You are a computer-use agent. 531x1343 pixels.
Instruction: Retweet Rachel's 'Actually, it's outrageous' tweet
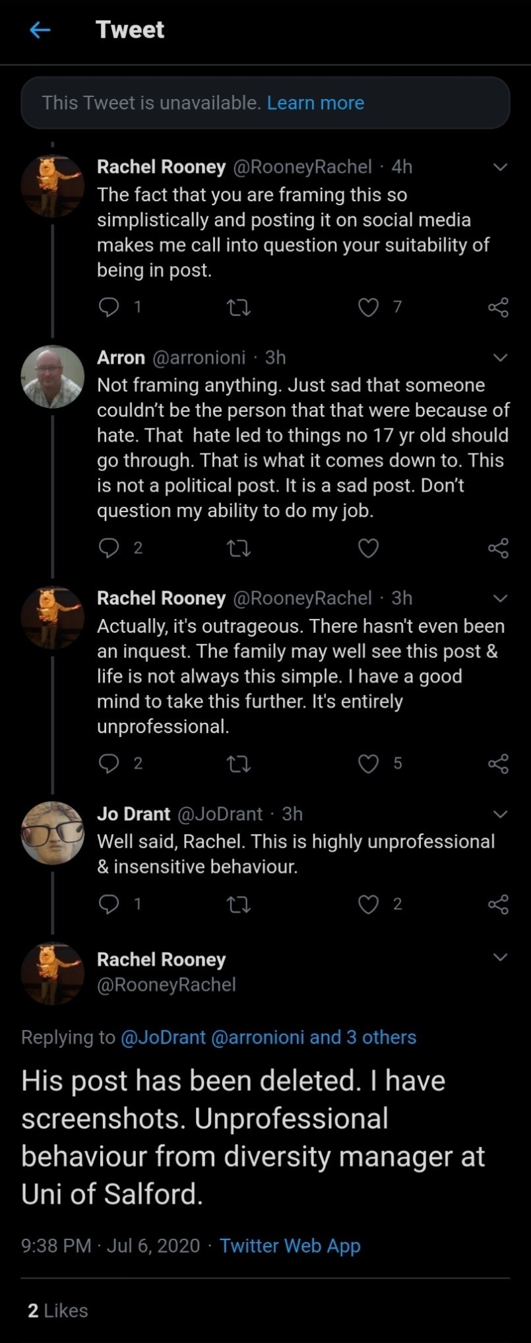[x=238, y=764]
